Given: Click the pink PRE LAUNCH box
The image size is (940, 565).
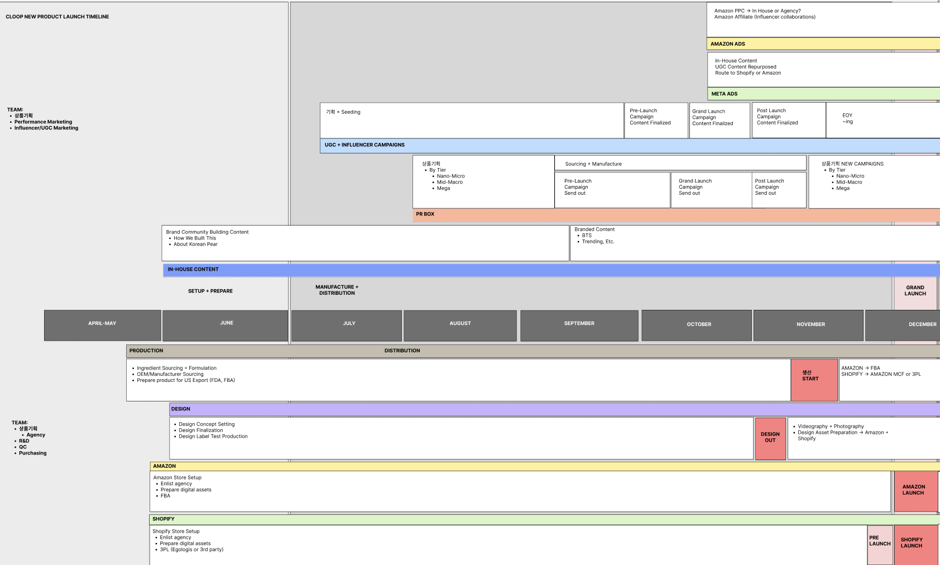Looking at the screenshot, I should 880,544.
